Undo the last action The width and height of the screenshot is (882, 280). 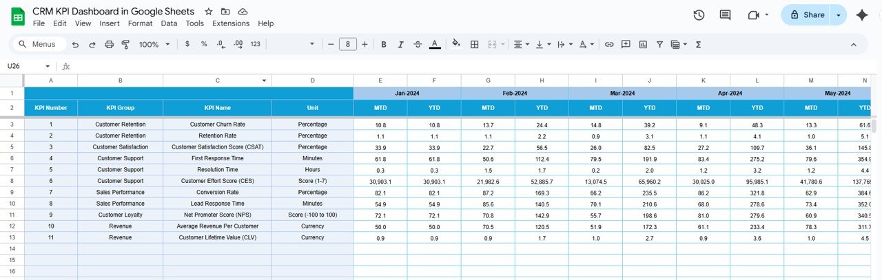[74, 44]
